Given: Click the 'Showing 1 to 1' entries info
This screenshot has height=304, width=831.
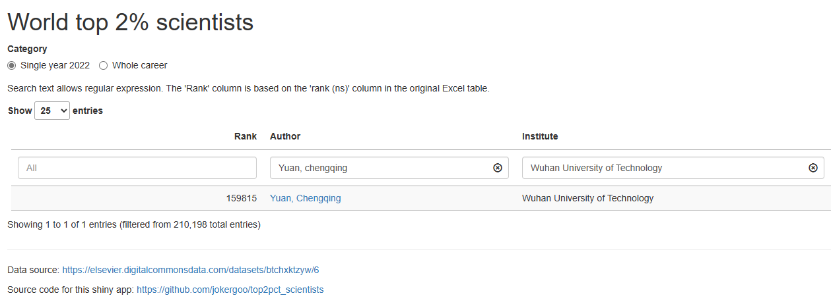Looking at the screenshot, I should coord(134,225).
